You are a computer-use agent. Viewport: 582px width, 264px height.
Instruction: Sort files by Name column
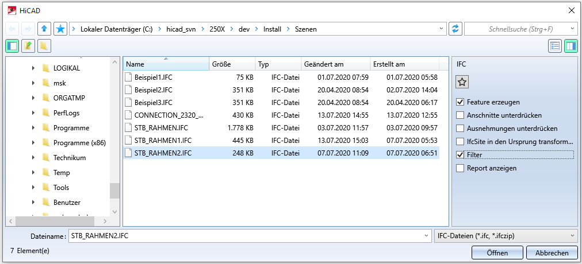(166, 64)
